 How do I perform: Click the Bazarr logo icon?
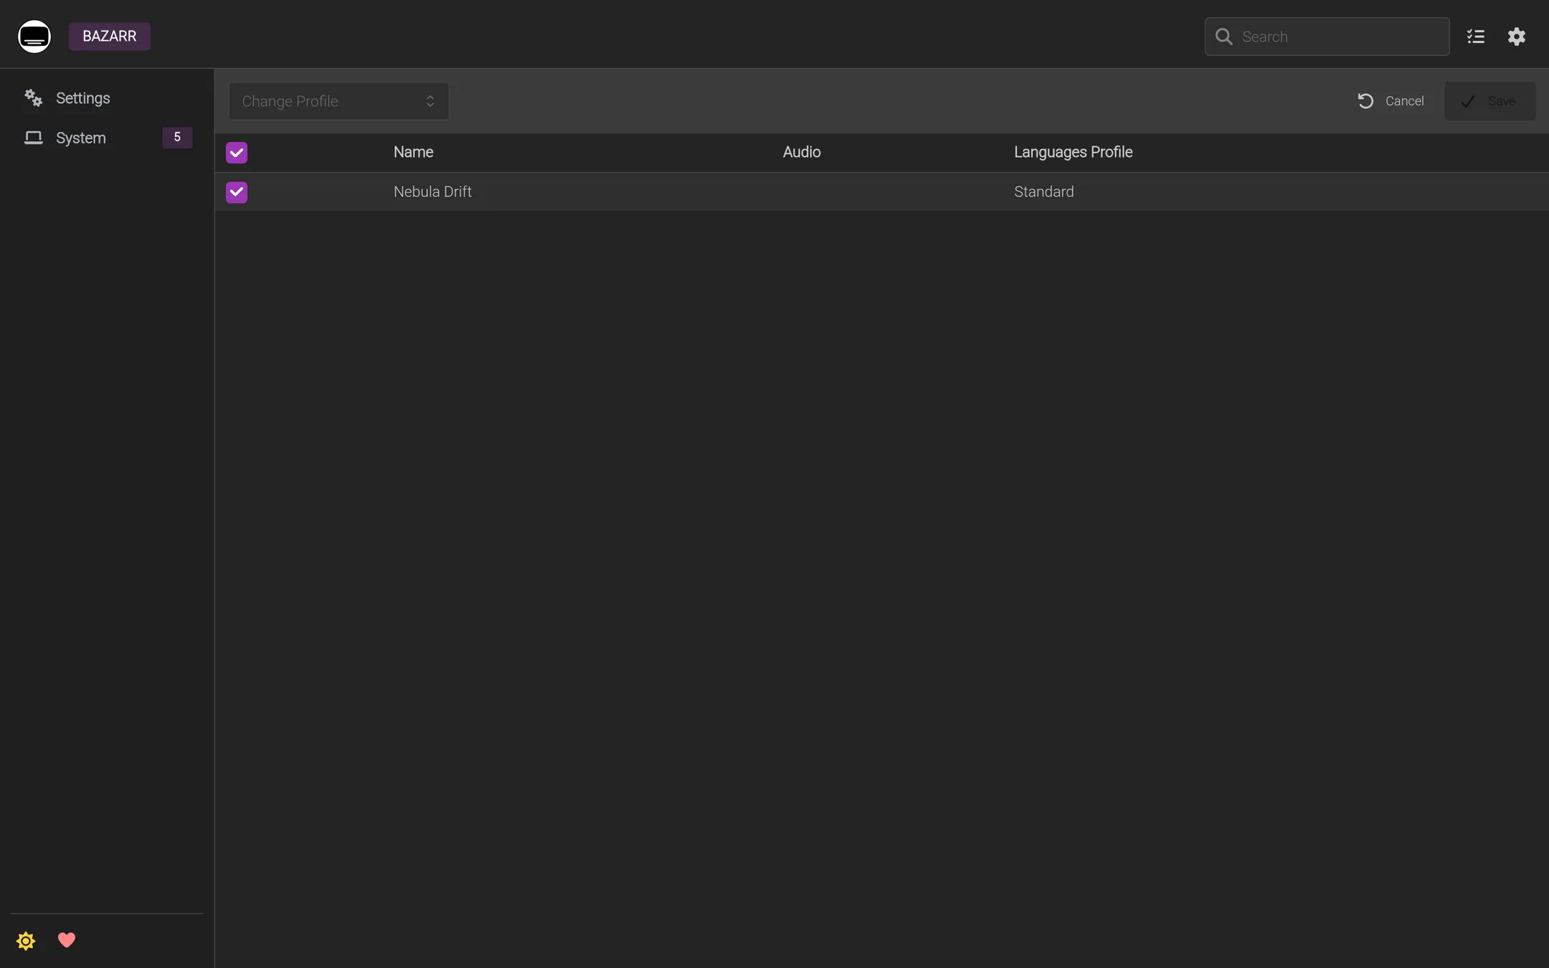34,37
